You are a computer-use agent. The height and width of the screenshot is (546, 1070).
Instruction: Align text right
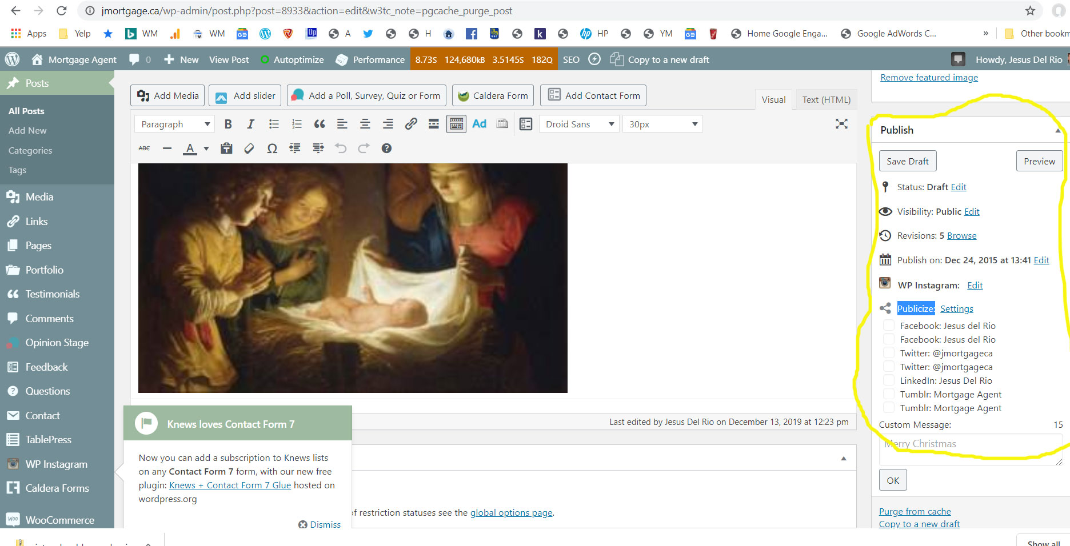click(x=388, y=124)
